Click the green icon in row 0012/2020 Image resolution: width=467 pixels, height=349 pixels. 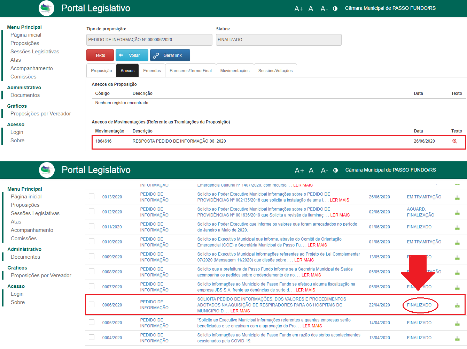(457, 213)
